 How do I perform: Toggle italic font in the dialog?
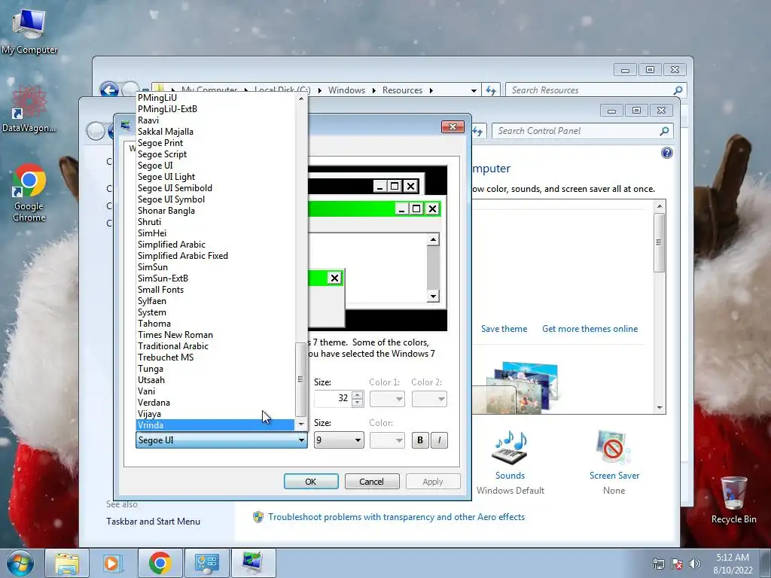tap(439, 440)
